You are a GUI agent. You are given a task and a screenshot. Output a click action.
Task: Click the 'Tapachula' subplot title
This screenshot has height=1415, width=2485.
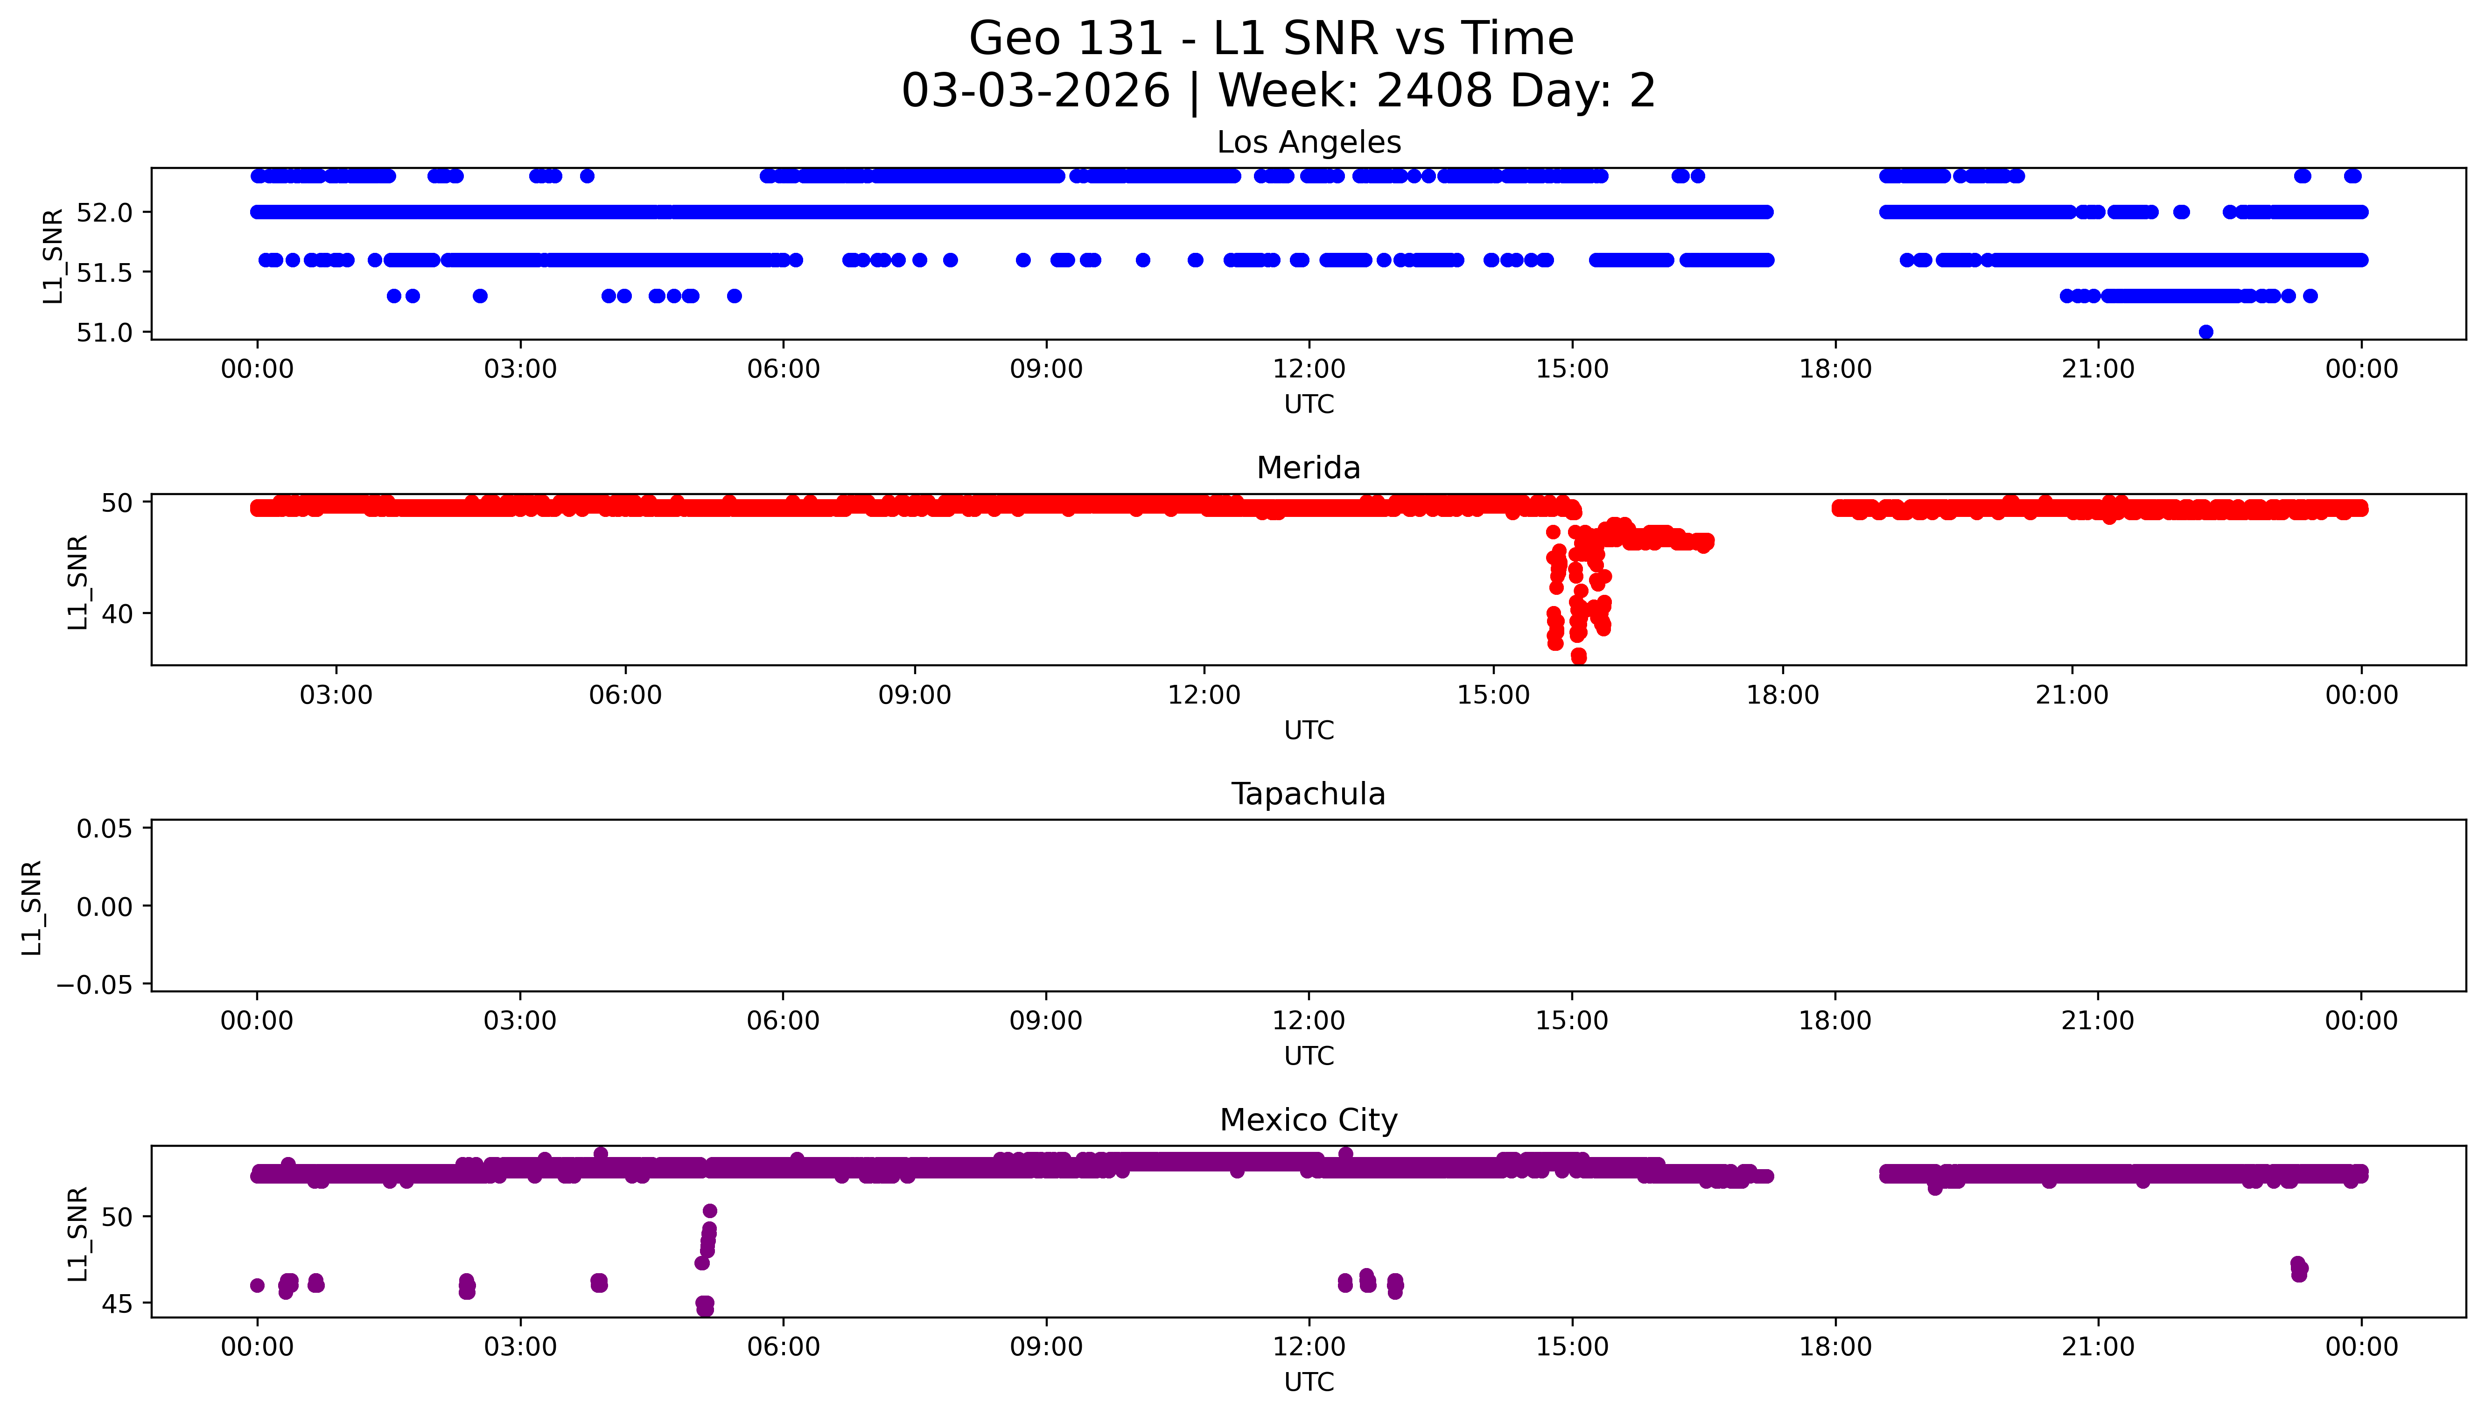(1308, 794)
